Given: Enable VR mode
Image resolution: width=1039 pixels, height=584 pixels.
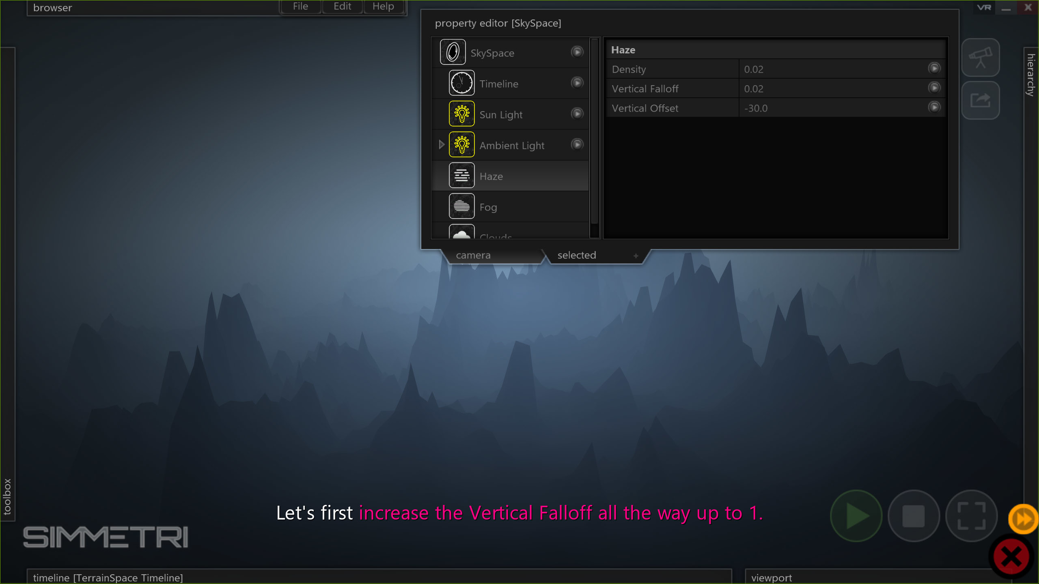Looking at the screenshot, I should [983, 7].
